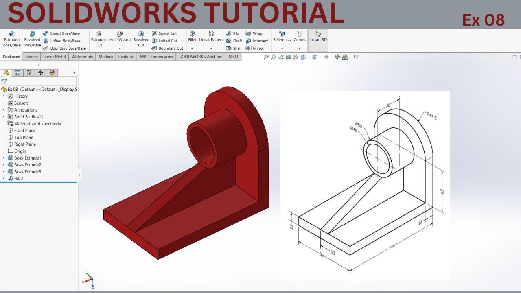This screenshot has height=293, width=521.
Task: Expand the Boss-Extrude1 feature
Action: (x=4, y=158)
